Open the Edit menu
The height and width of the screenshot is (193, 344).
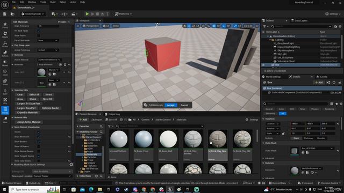[x=21, y=2]
